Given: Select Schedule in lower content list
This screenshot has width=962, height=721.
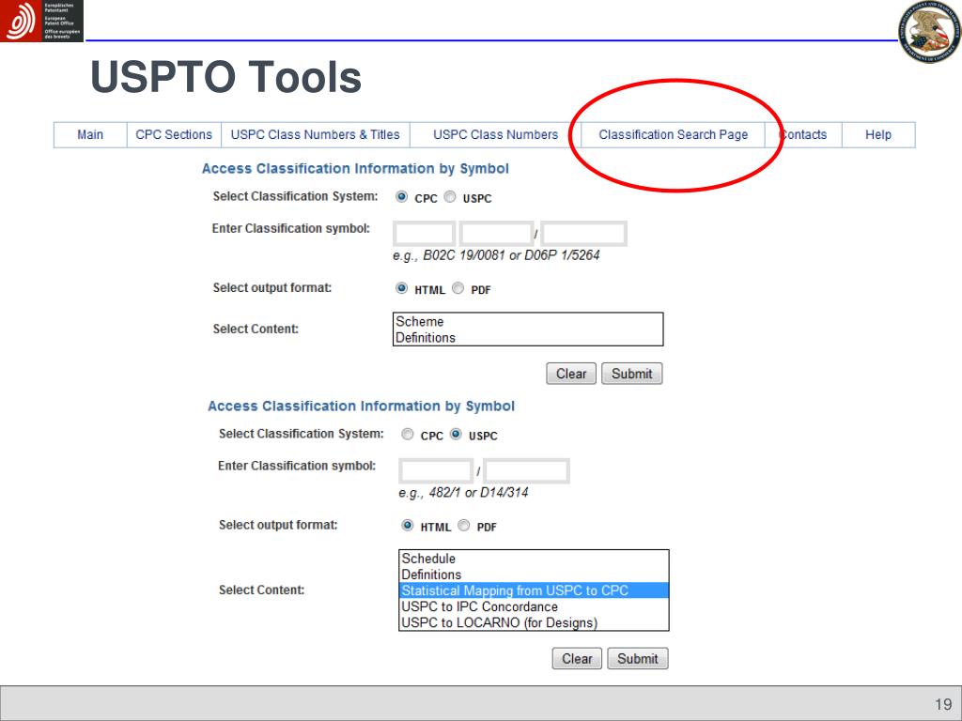Looking at the screenshot, I should pyautogui.click(x=534, y=559).
